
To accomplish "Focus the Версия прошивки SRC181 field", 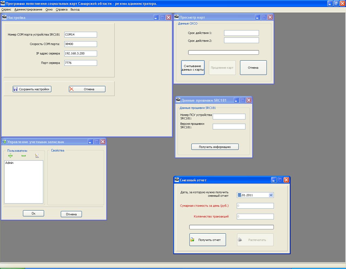I will (x=229, y=126).
